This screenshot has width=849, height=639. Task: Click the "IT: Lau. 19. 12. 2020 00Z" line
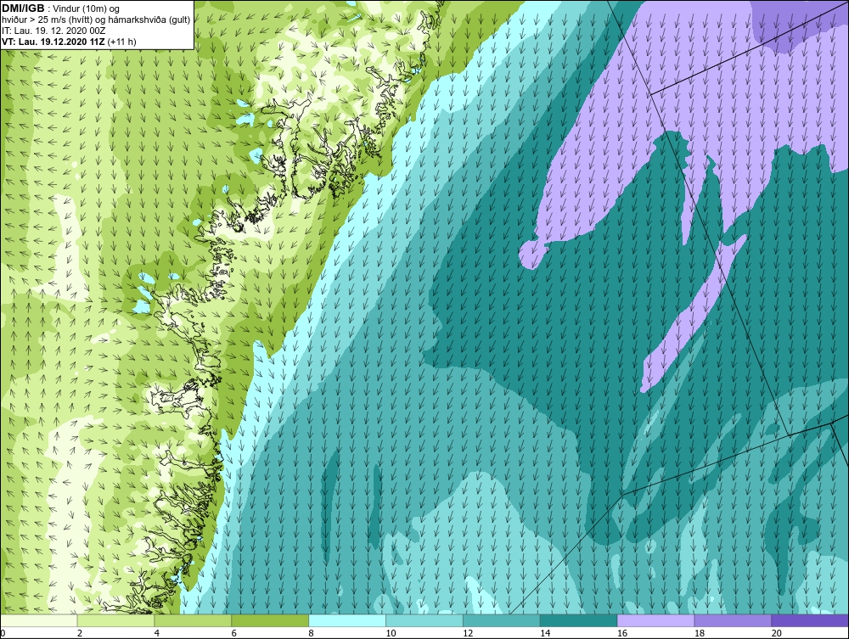point(53,31)
